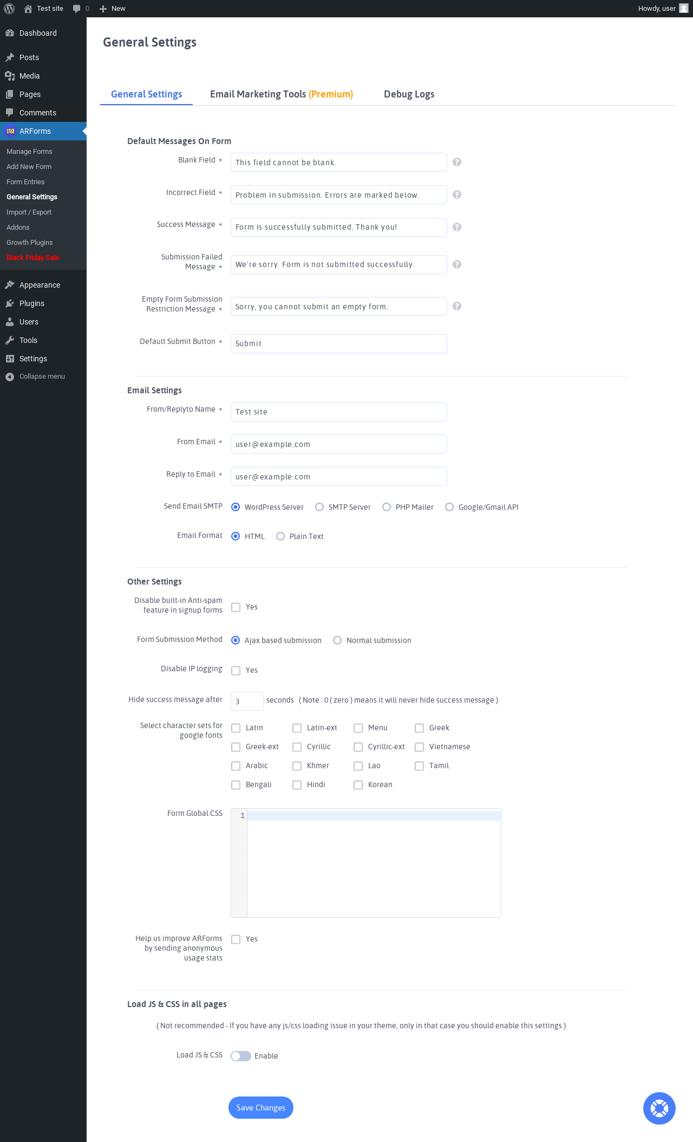Click the Users person icon
Image resolution: width=693 pixels, height=1142 pixels.
pyautogui.click(x=10, y=322)
